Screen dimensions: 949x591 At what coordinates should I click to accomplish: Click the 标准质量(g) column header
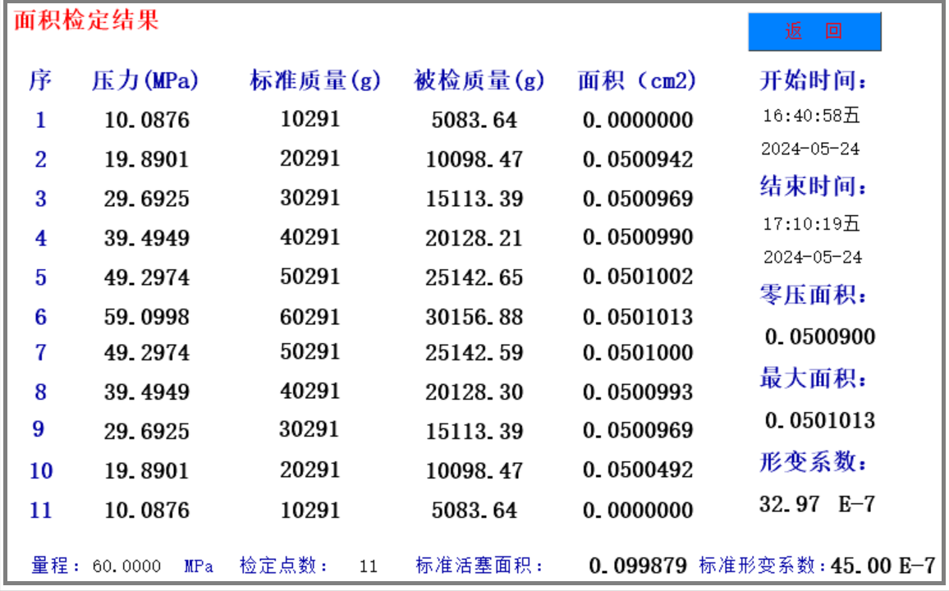click(315, 80)
